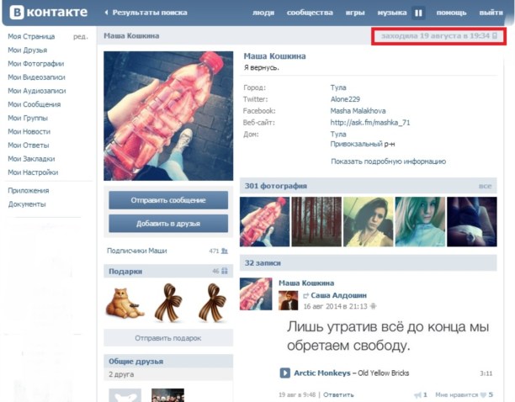This screenshot has width=515, height=402.
Task: Click the followers icon beside 471
Action: 226,251
